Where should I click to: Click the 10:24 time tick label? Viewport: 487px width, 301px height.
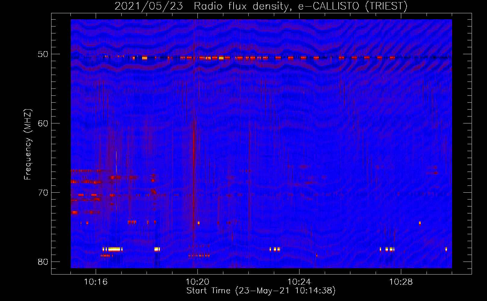pos(299,282)
